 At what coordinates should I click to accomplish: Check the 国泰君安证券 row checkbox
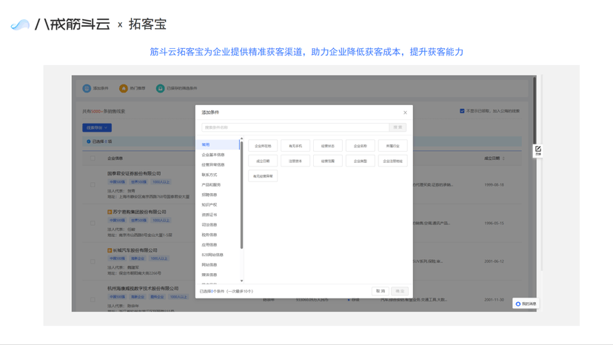coord(93,184)
